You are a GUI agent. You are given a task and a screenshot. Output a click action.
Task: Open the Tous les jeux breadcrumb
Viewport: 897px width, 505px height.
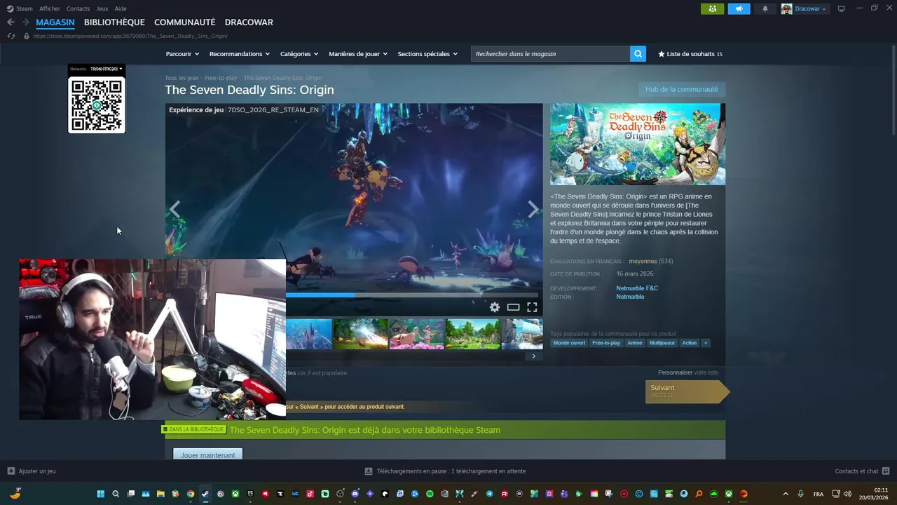[x=182, y=78]
